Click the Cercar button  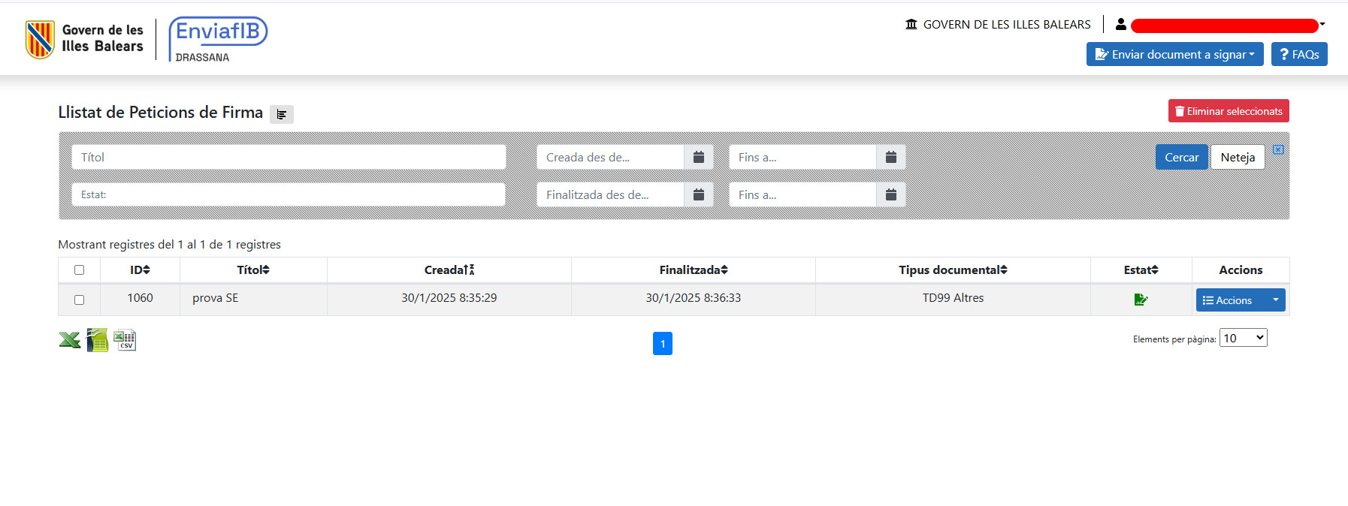[x=1182, y=157]
